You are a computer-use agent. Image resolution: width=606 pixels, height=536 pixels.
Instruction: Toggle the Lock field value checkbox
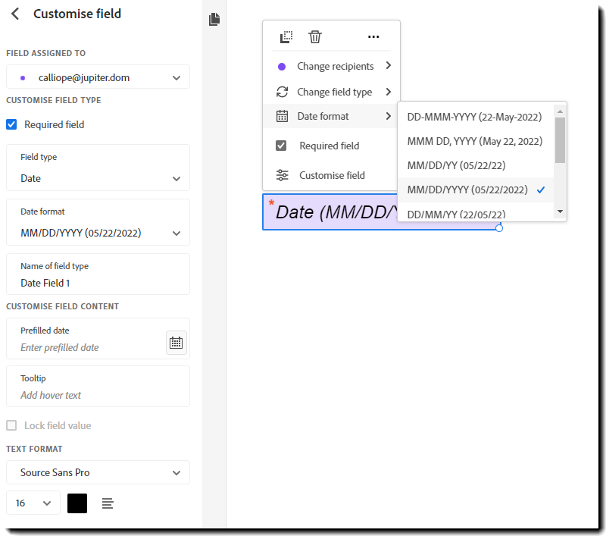(11, 425)
